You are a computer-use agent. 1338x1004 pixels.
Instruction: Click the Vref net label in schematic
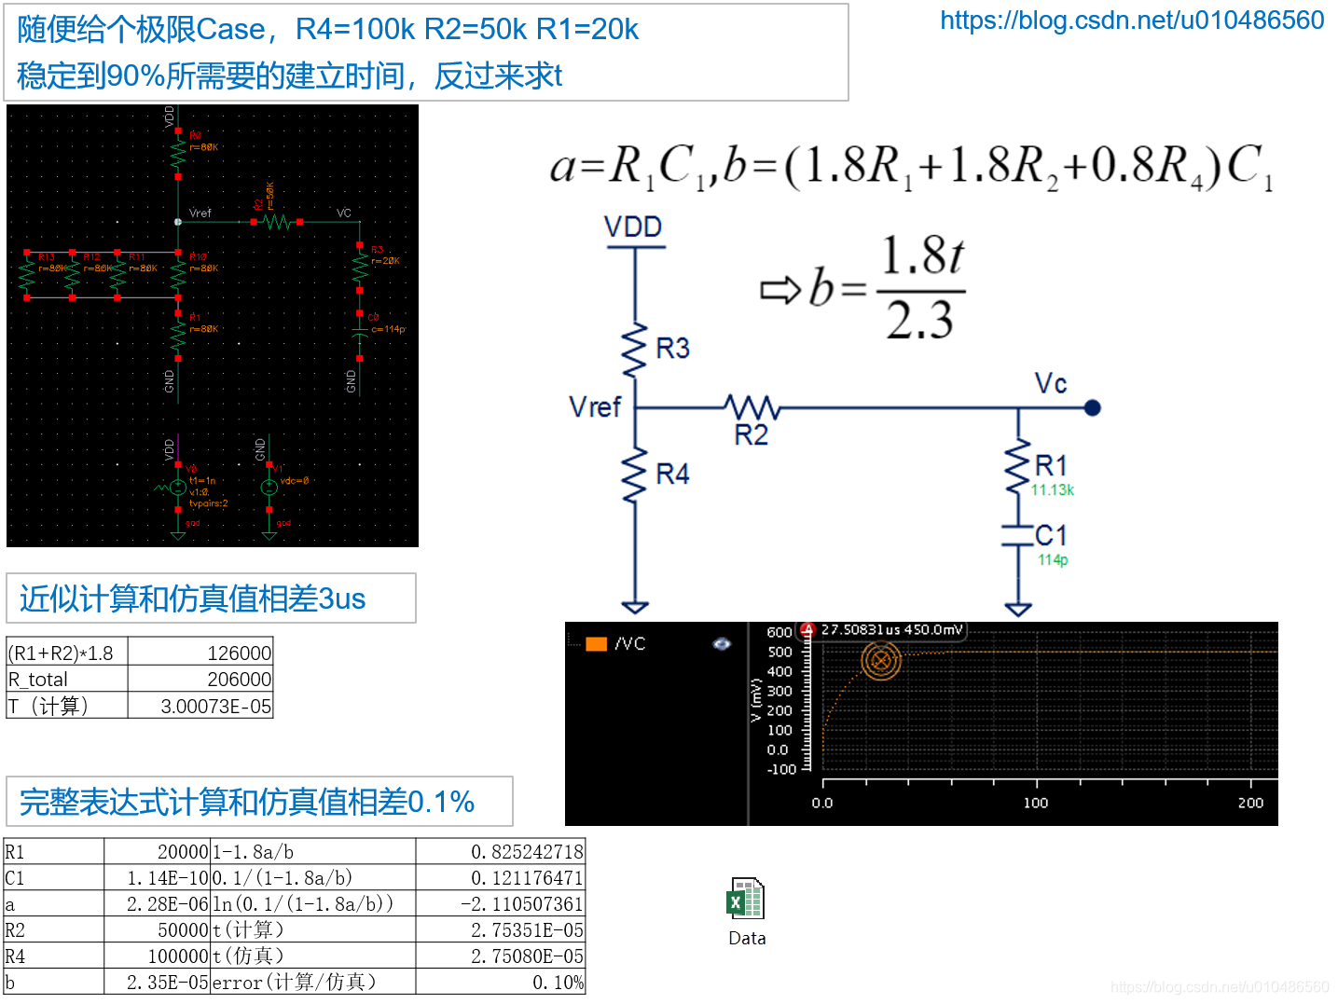tap(200, 213)
